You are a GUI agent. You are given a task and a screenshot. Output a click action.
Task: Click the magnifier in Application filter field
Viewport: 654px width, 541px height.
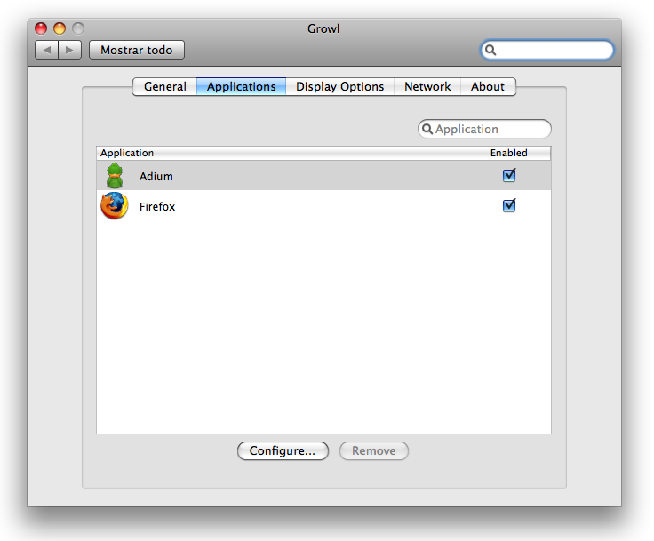click(x=427, y=129)
